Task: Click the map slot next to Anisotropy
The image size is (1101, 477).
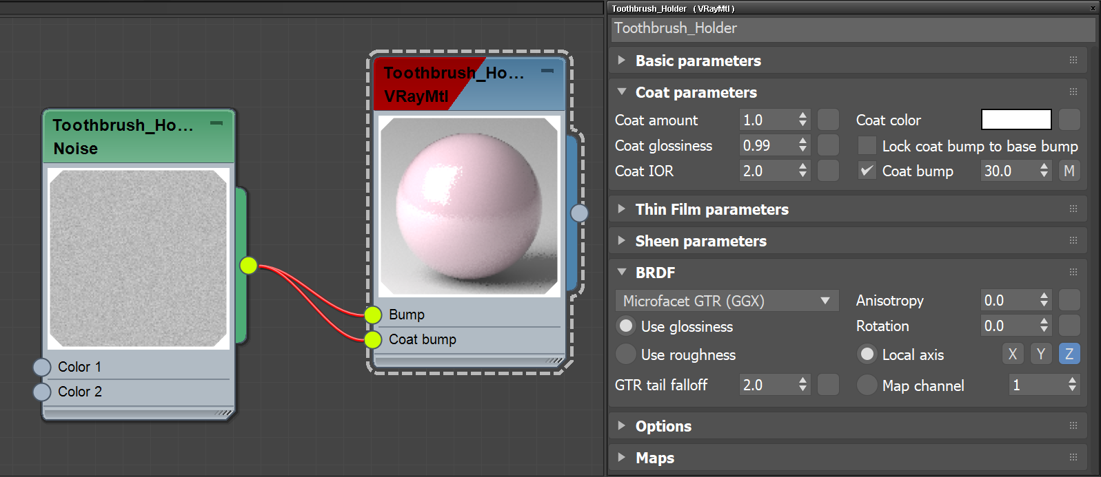Action: [x=1069, y=300]
